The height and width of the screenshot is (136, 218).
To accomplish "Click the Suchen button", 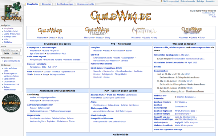I will click(x=15, y=53).
